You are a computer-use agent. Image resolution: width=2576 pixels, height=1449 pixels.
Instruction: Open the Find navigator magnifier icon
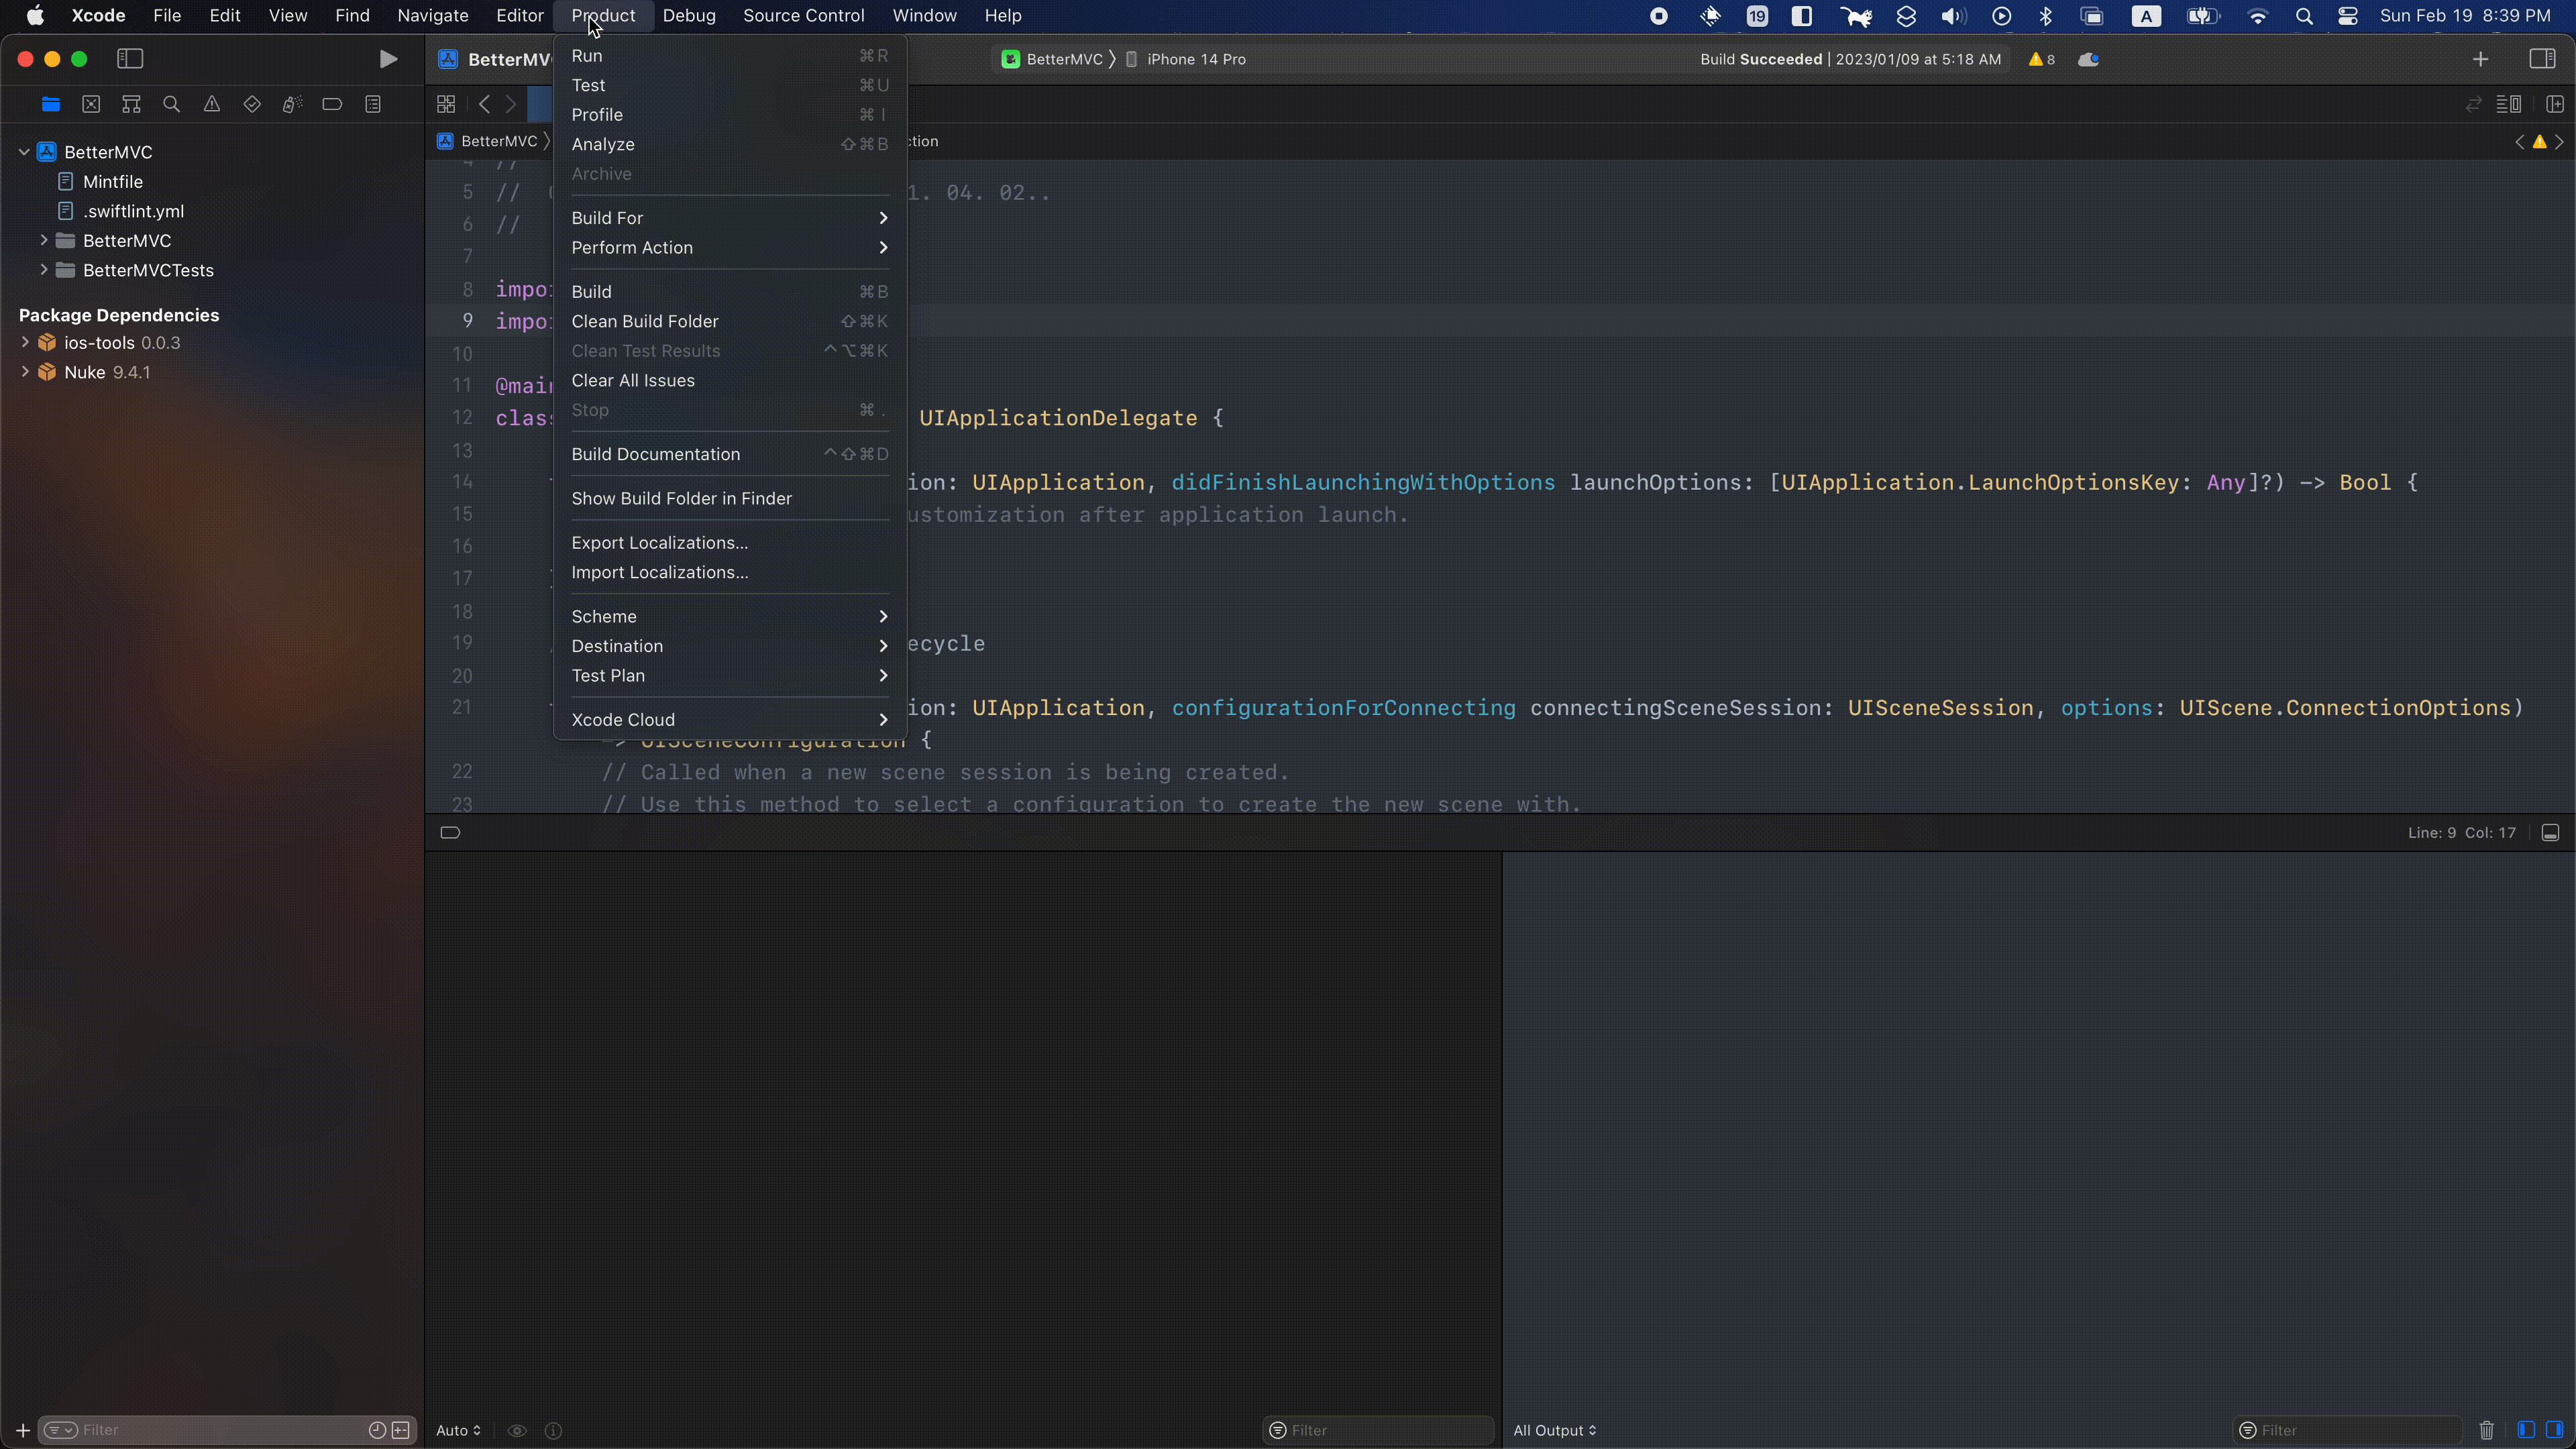point(171,104)
